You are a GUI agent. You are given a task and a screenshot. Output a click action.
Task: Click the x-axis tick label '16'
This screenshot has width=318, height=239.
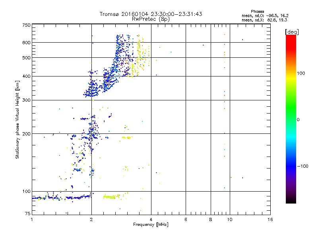coord(270,219)
